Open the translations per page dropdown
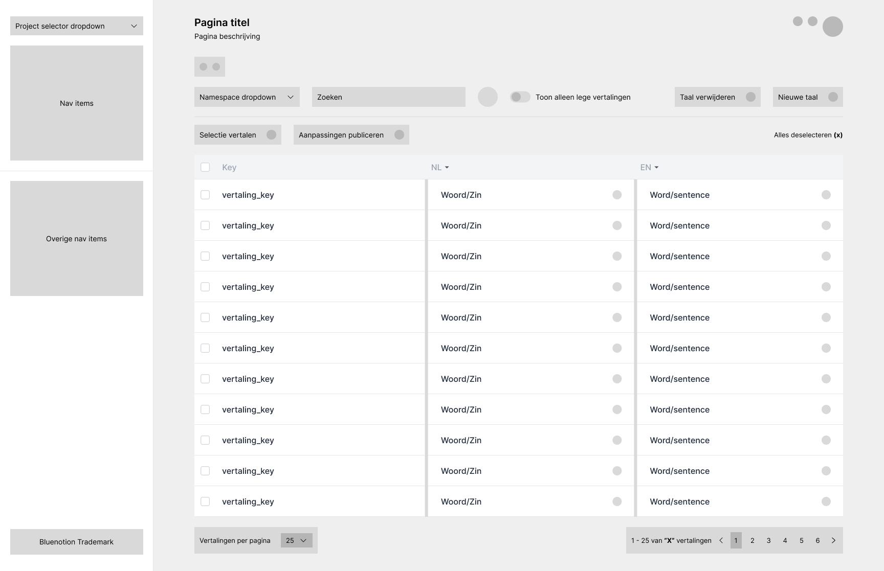Viewport: 884px width, 571px height. tap(296, 540)
